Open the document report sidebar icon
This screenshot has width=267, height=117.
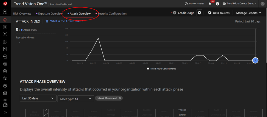[x=5, y=42]
